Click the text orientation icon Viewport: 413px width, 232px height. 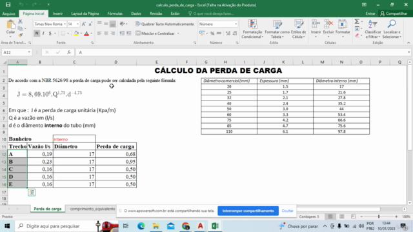(x=122, y=24)
